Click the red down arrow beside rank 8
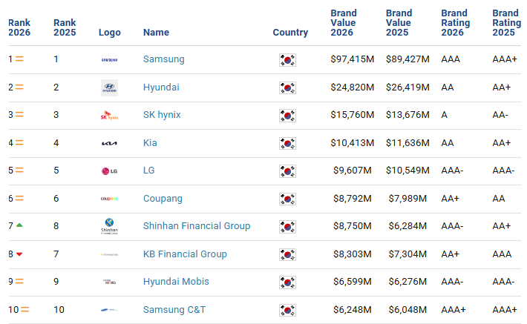This screenshot has width=527, height=324. click(19, 254)
